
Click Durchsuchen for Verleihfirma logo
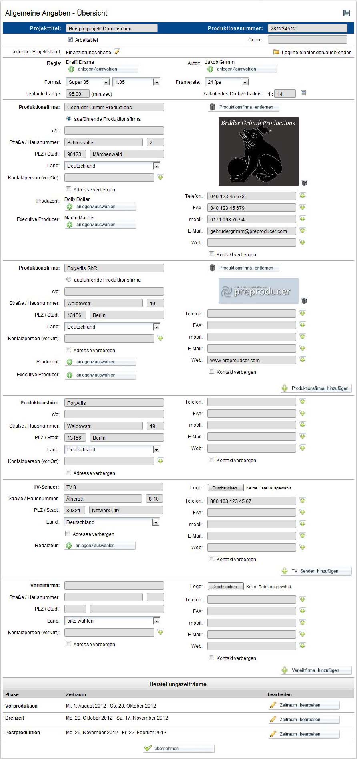coord(226,586)
